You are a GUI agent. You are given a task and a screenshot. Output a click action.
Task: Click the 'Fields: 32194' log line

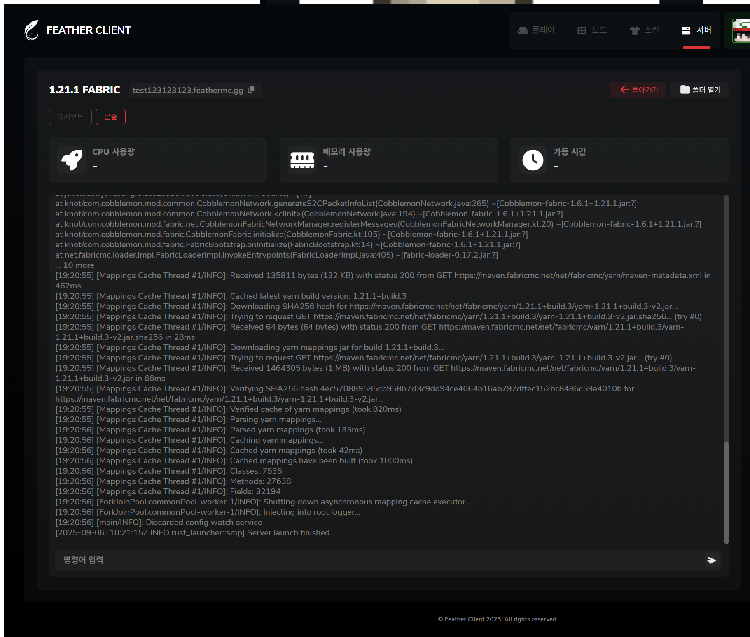pos(168,491)
